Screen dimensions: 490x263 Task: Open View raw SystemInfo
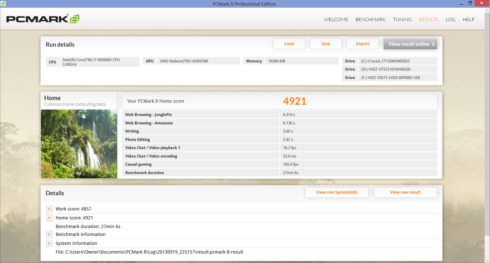pyautogui.click(x=337, y=192)
